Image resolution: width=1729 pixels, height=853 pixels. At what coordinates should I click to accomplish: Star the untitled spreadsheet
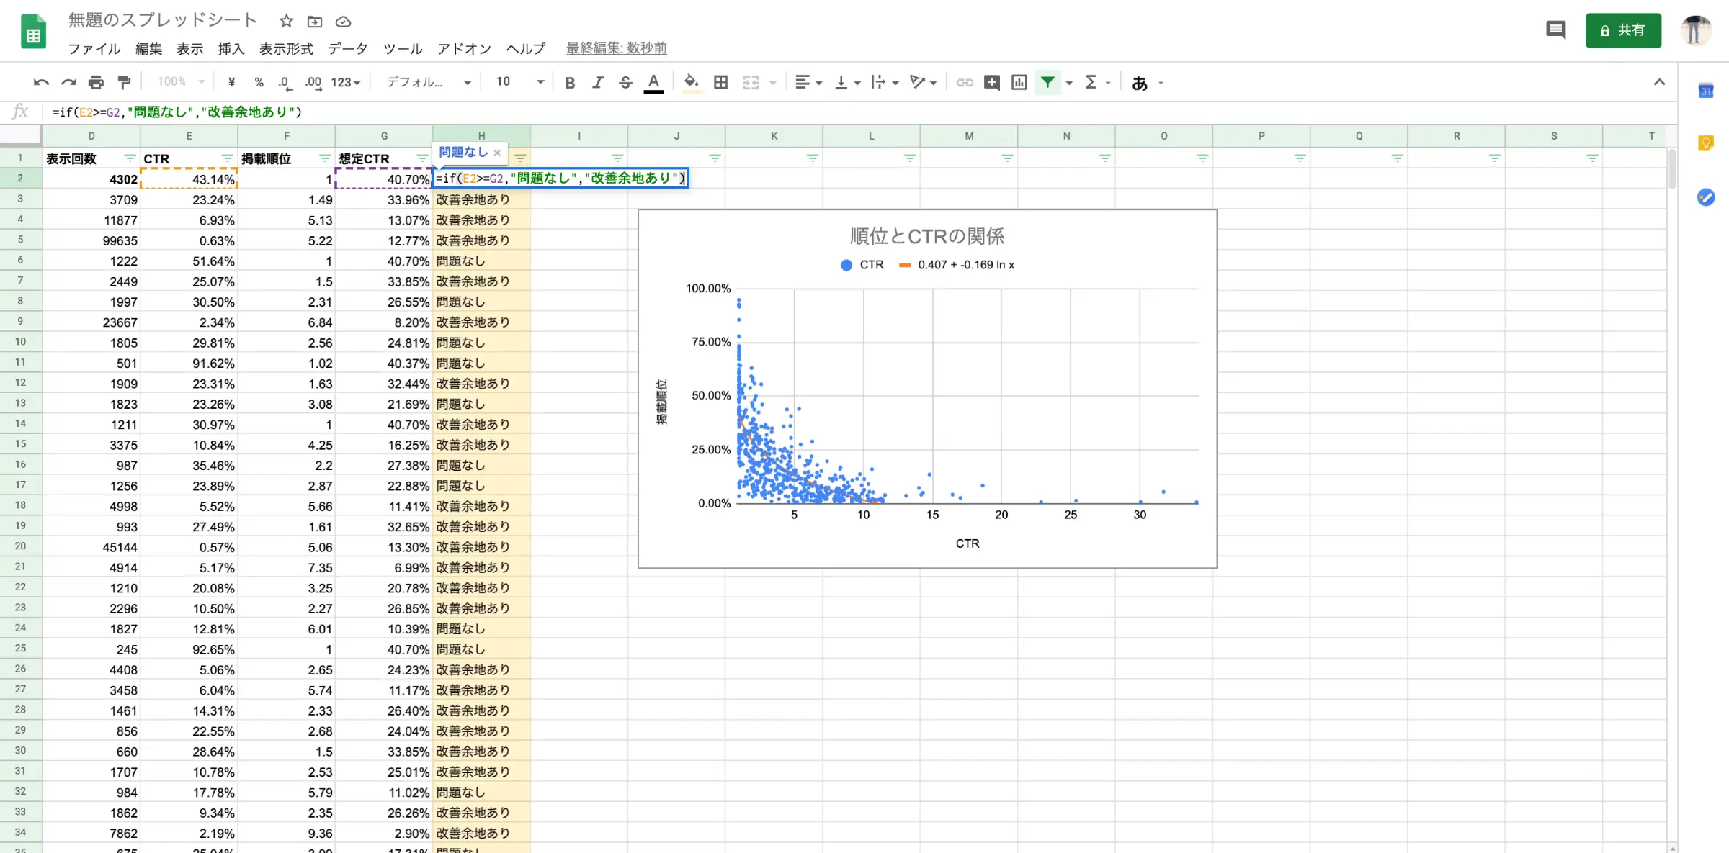286,21
